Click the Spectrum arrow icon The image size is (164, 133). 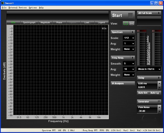133,32
